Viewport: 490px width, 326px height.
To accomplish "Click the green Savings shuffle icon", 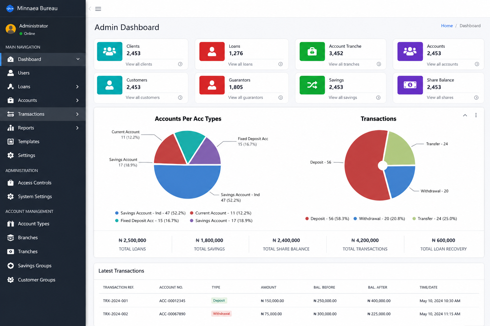I will (x=312, y=85).
